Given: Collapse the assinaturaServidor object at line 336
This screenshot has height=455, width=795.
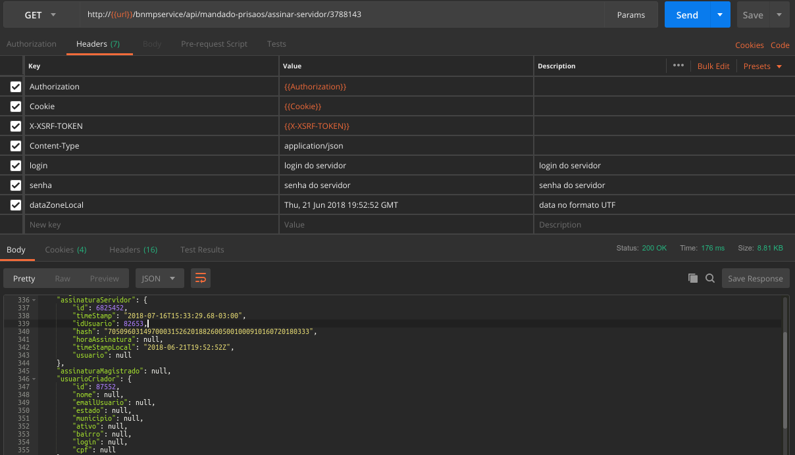Looking at the screenshot, I should pyautogui.click(x=34, y=300).
